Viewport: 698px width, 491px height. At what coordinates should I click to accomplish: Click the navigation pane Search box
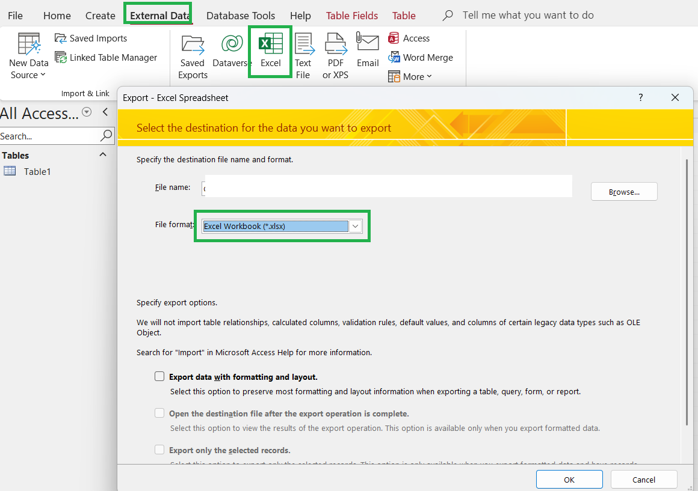tap(57, 136)
